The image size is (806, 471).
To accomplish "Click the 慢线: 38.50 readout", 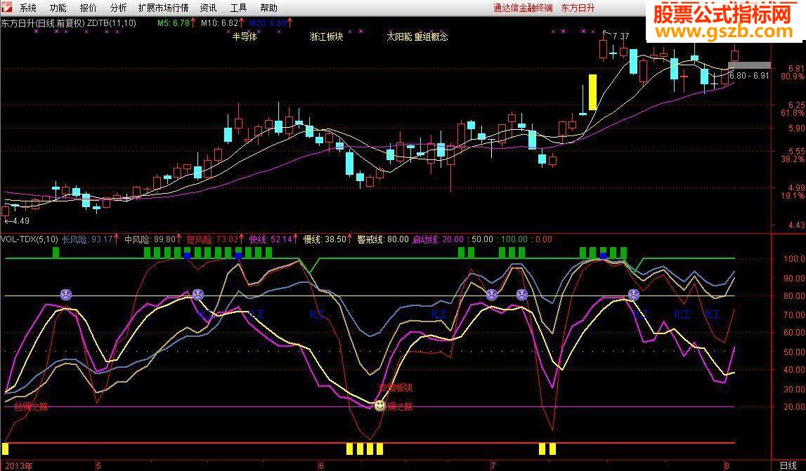I will 325,239.
